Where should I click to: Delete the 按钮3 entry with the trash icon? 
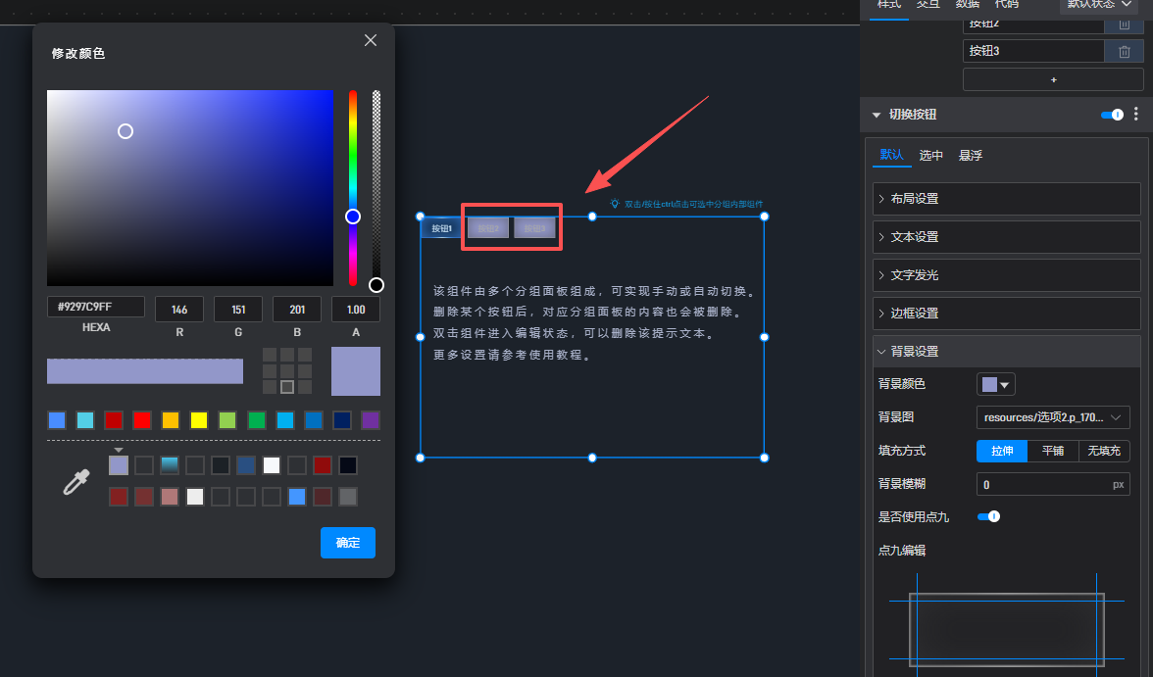1125,51
